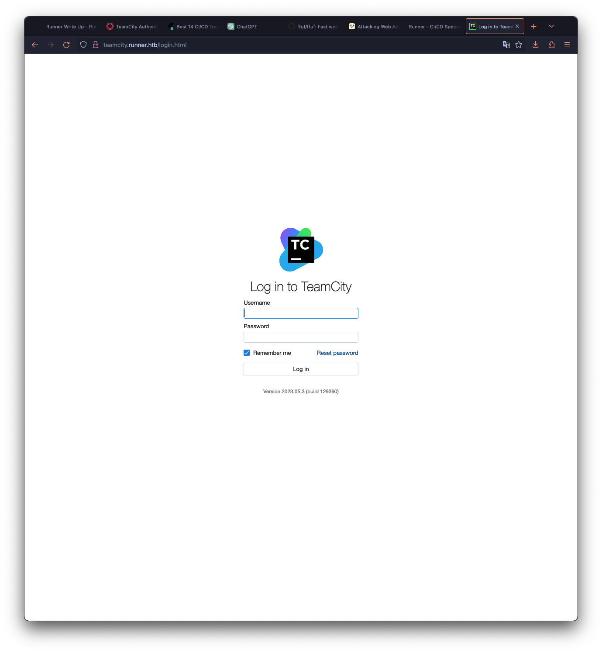Open the downloads panel icon
This screenshot has width=602, height=653.
(535, 45)
